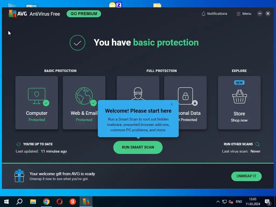
Task: Click the NEW badge on Store tile
Action: [239, 82]
